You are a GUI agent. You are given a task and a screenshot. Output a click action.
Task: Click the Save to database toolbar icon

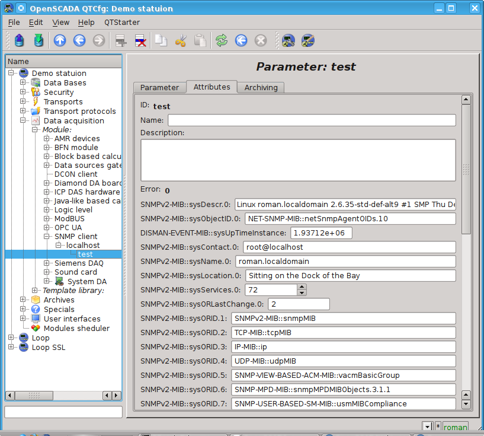click(39, 40)
